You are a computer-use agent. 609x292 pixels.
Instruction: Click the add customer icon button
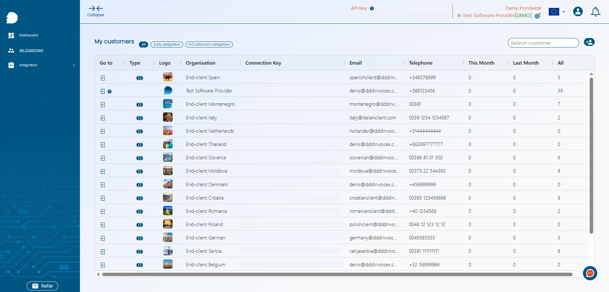(x=589, y=42)
